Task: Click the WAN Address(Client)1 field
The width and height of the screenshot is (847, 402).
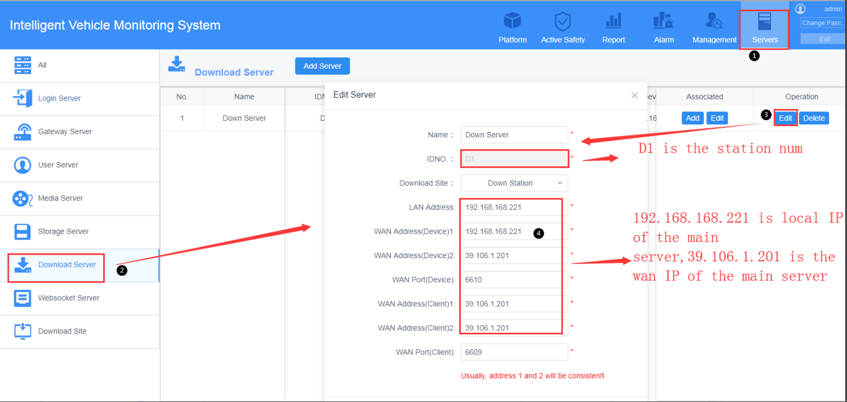Action: click(x=514, y=304)
